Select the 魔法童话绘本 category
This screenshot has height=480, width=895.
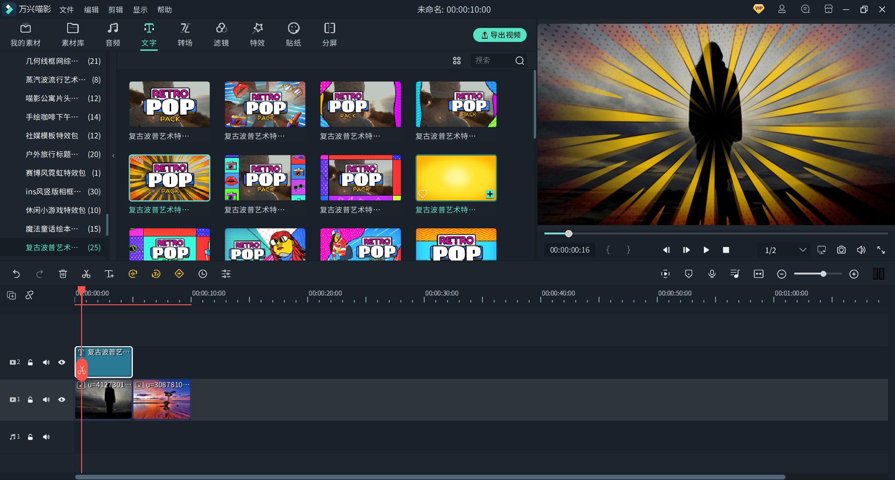click(x=52, y=229)
